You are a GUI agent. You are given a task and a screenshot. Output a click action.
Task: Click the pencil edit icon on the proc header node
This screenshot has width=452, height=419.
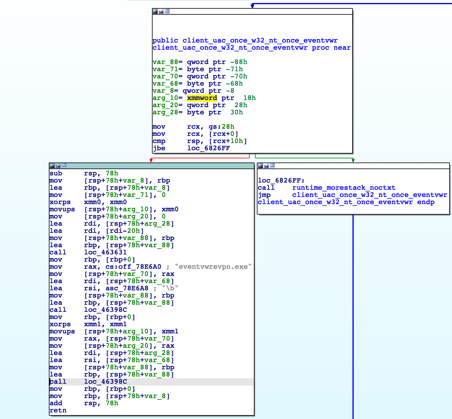161,11
